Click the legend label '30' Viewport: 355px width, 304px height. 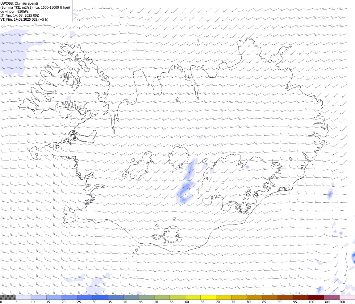click(94, 302)
